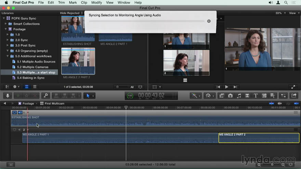Collapse the Footage event
Image resolution: width=301 pixels, height=169 pixels.
5,29
